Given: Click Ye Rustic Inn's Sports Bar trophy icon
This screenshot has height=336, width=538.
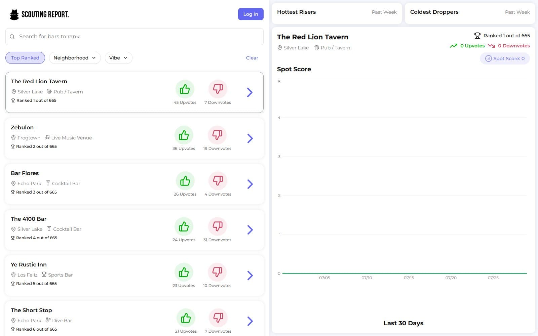Looking at the screenshot, I should pyautogui.click(x=44, y=274).
